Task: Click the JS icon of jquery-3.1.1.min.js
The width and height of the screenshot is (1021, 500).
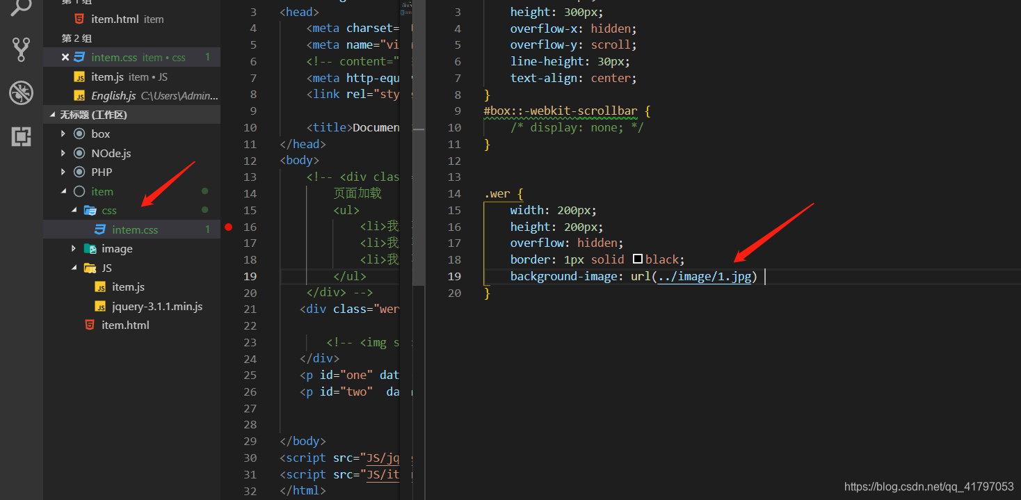Action: click(100, 306)
